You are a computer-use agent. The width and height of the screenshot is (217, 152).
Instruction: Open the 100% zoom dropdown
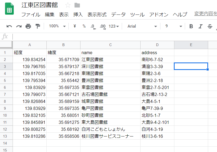[57, 26]
